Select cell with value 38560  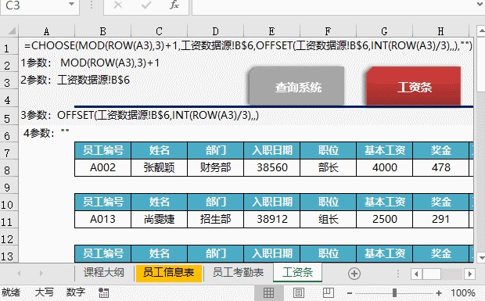click(x=272, y=167)
